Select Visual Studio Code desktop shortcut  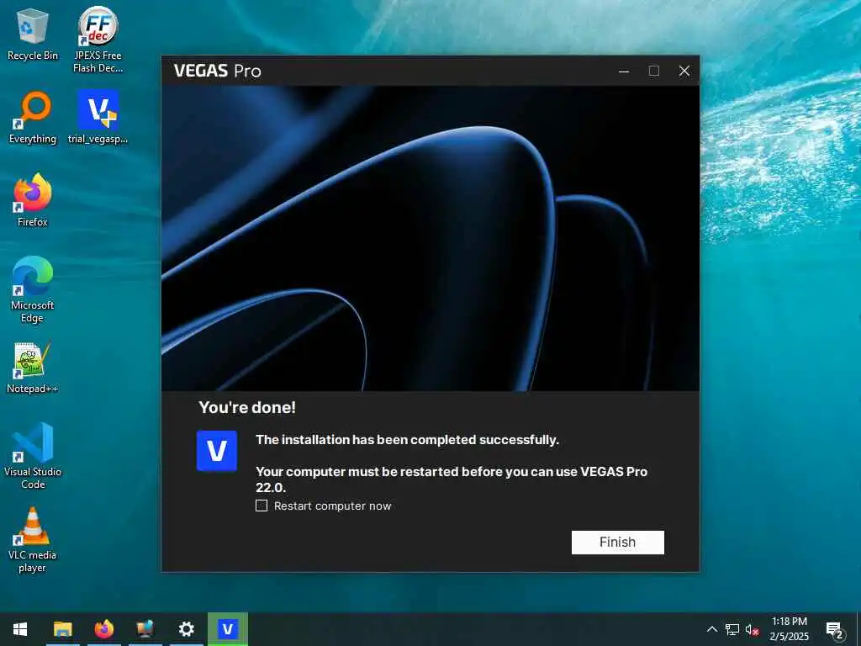pyautogui.click(x=33, y=456)
